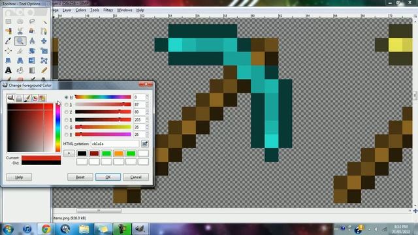Open the color Wheel selector tab
The image size is (418, 235).
(x=35, y=98)
